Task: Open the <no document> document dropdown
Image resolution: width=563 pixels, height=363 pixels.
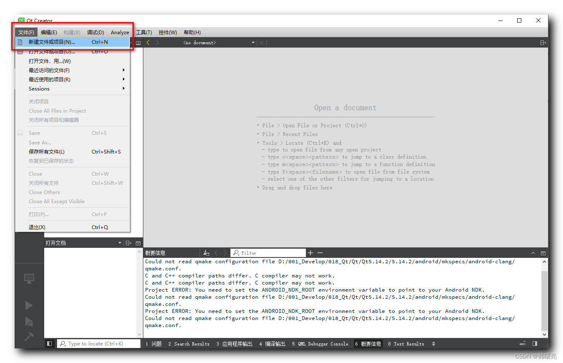Action: tap(253, 42)
